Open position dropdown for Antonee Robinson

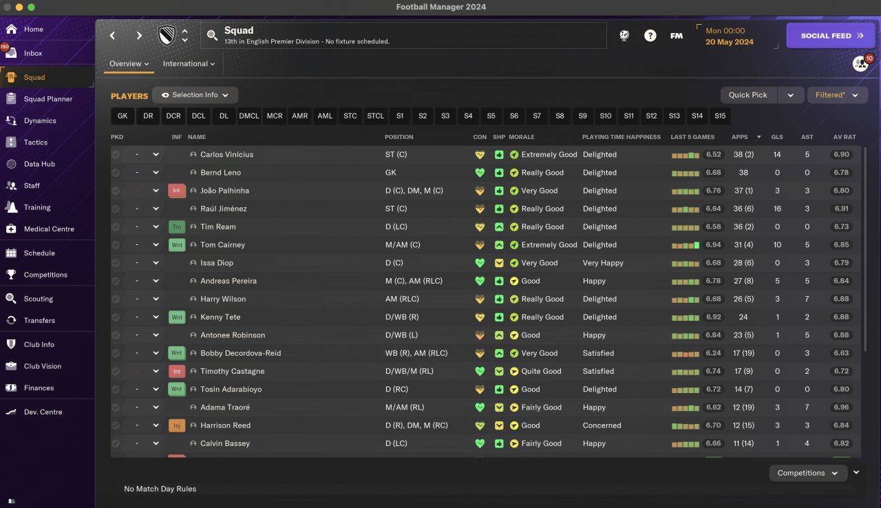(156, 335)
